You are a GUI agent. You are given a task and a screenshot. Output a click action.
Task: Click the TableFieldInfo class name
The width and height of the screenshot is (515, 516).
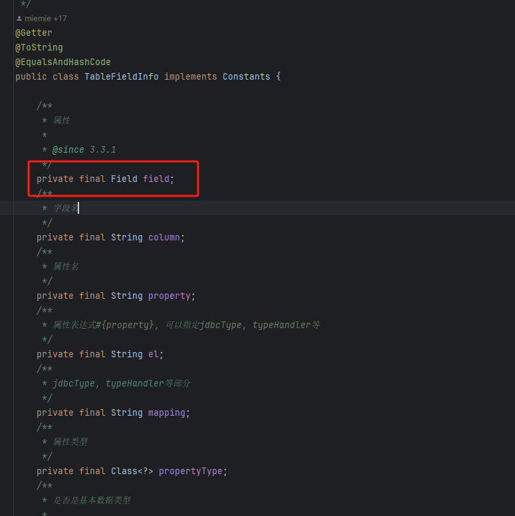(x=121, y=76)
